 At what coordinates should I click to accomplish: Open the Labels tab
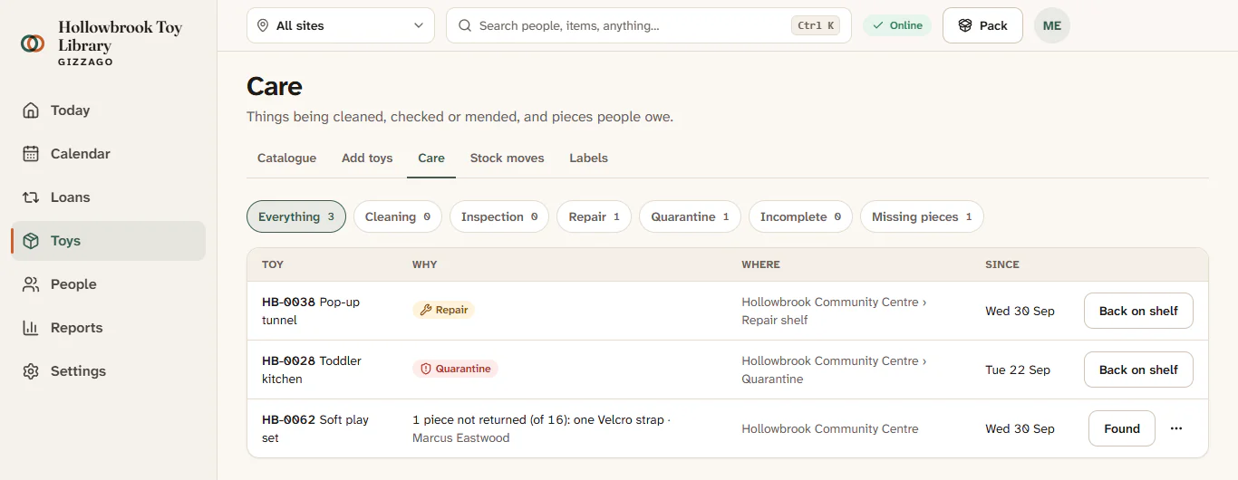click(x=588, y=158)
